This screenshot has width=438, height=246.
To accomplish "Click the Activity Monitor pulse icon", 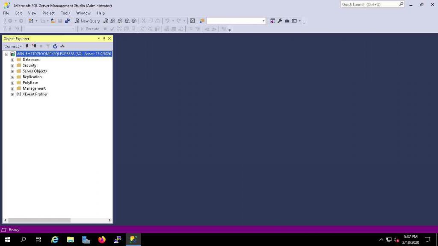I will [62, 46].
